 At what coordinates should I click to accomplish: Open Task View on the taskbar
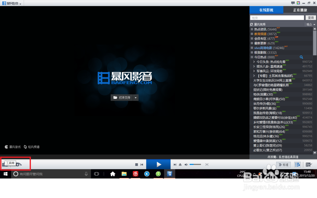click(97, 174)
